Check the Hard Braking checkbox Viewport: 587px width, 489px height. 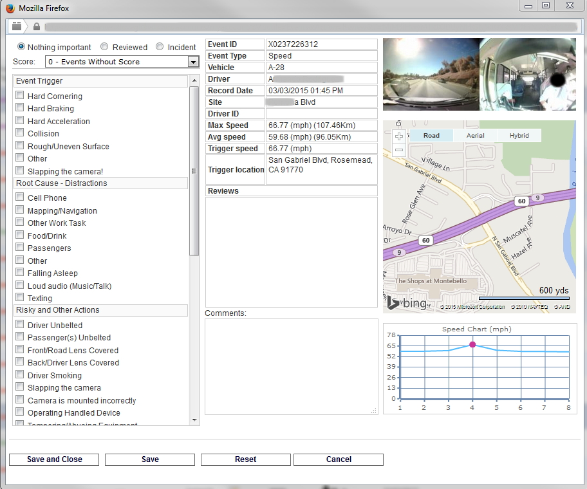(x=20, y=109)
